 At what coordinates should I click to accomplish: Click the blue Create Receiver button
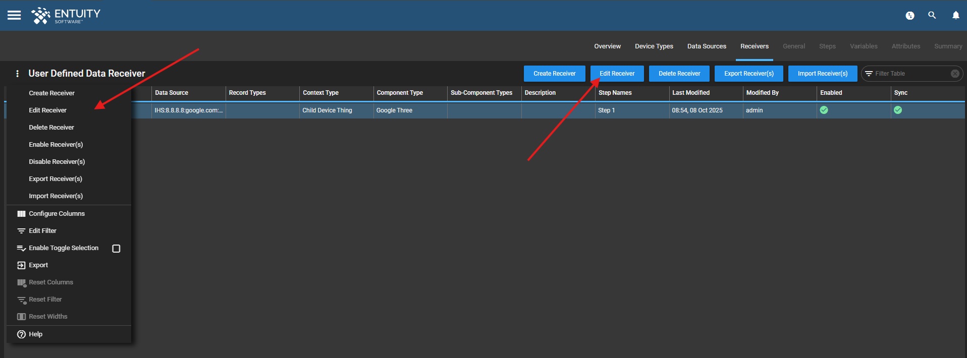click(x=554, y=74)
